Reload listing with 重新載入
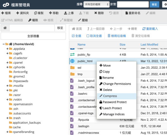The width and height of the screenshot is (167, 135). 150,29
